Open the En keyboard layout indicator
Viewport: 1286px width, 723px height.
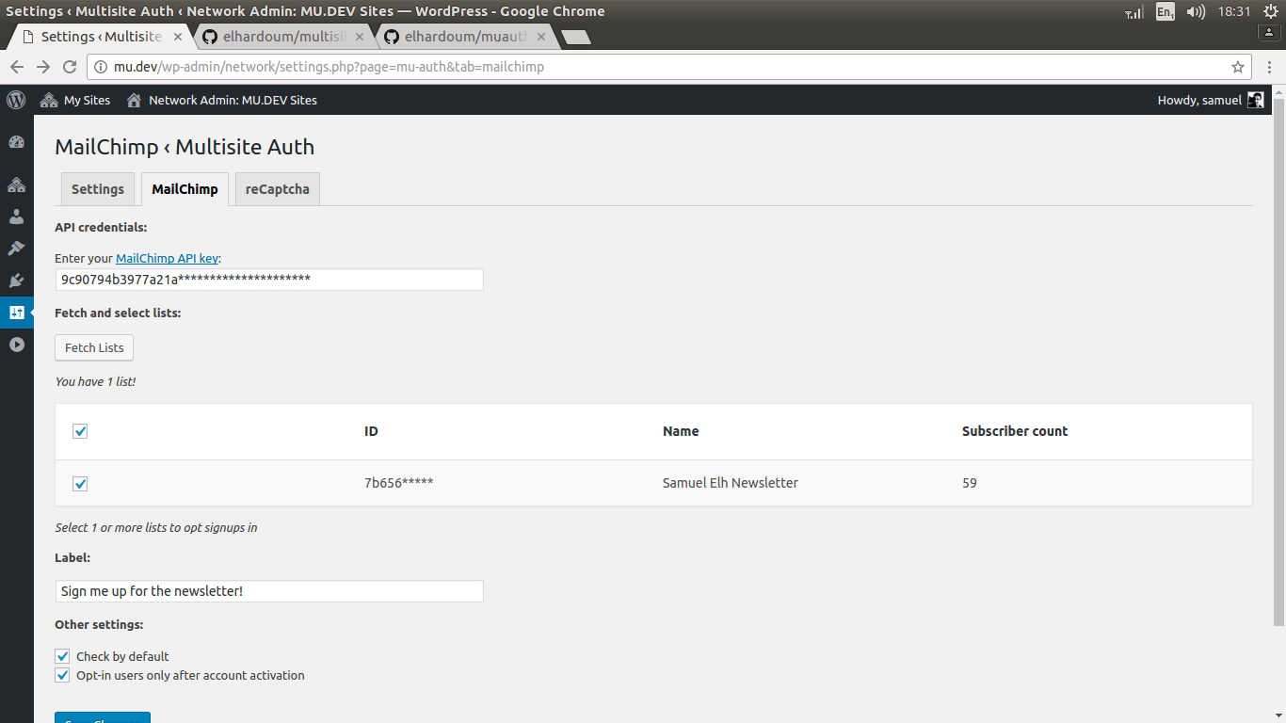1165,11
